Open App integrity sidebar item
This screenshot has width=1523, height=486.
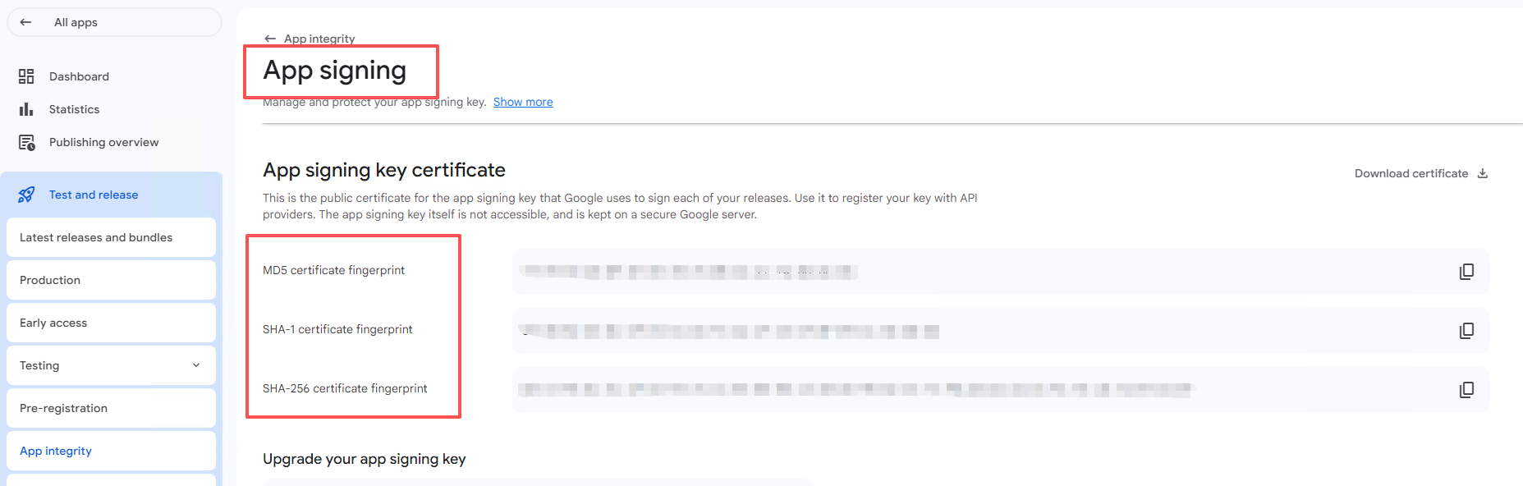56,451
